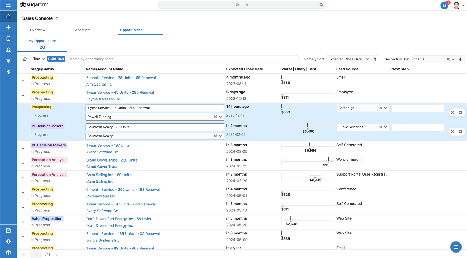Screen dimensions: 467x258
Task: Open the Campaign lead source dropdown
Action: [386, 108]
